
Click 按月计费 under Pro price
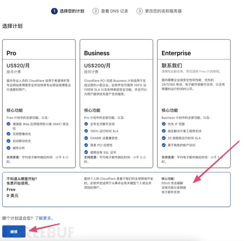point(13,72)
